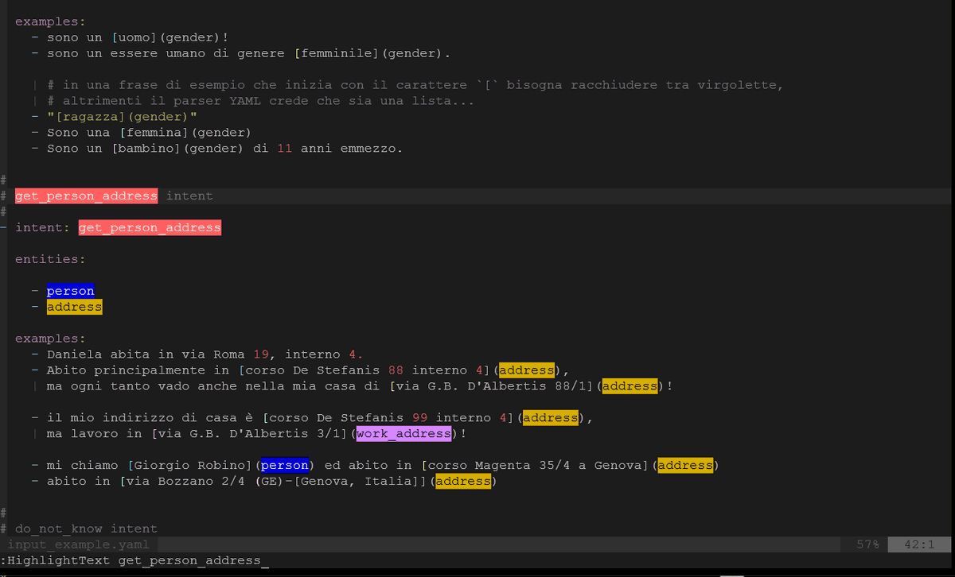Click 'sono un essere umano di genere' sentence
Image resolution: width=955 pixels, height=577 pixels.
click(x=166, y=53)
